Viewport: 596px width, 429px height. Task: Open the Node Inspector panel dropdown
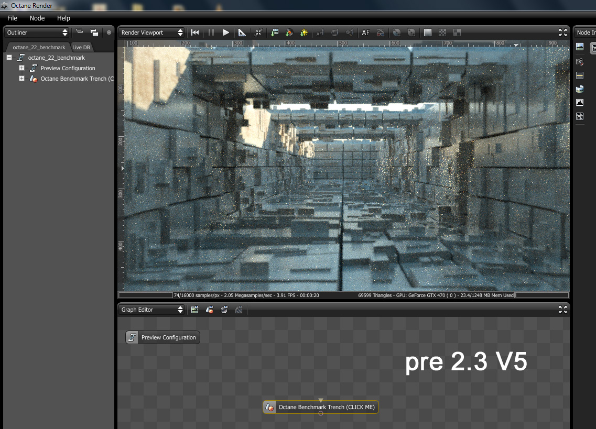tap(586, 32)
